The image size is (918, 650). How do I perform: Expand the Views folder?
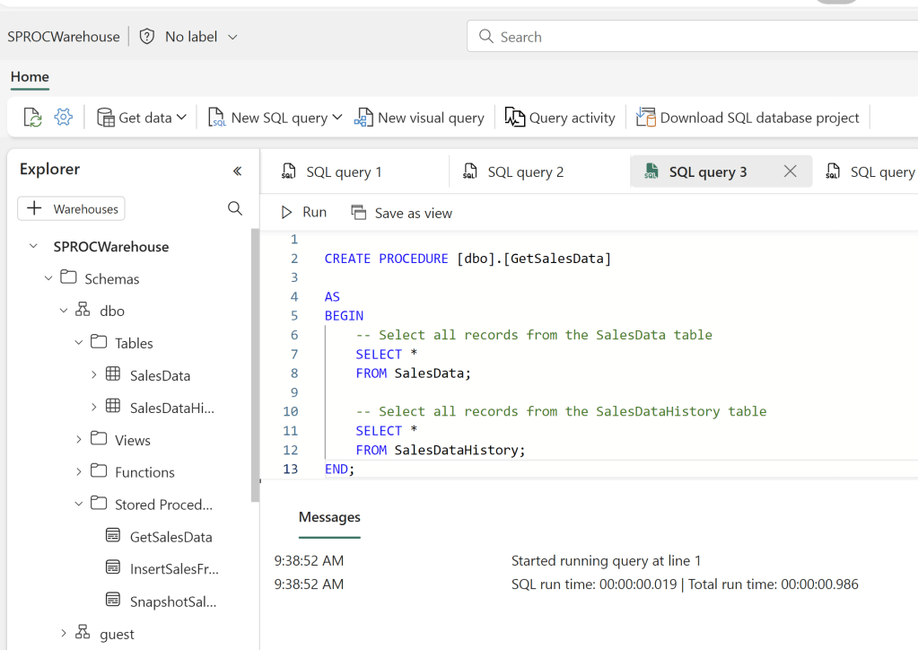[x=79, y=440]
